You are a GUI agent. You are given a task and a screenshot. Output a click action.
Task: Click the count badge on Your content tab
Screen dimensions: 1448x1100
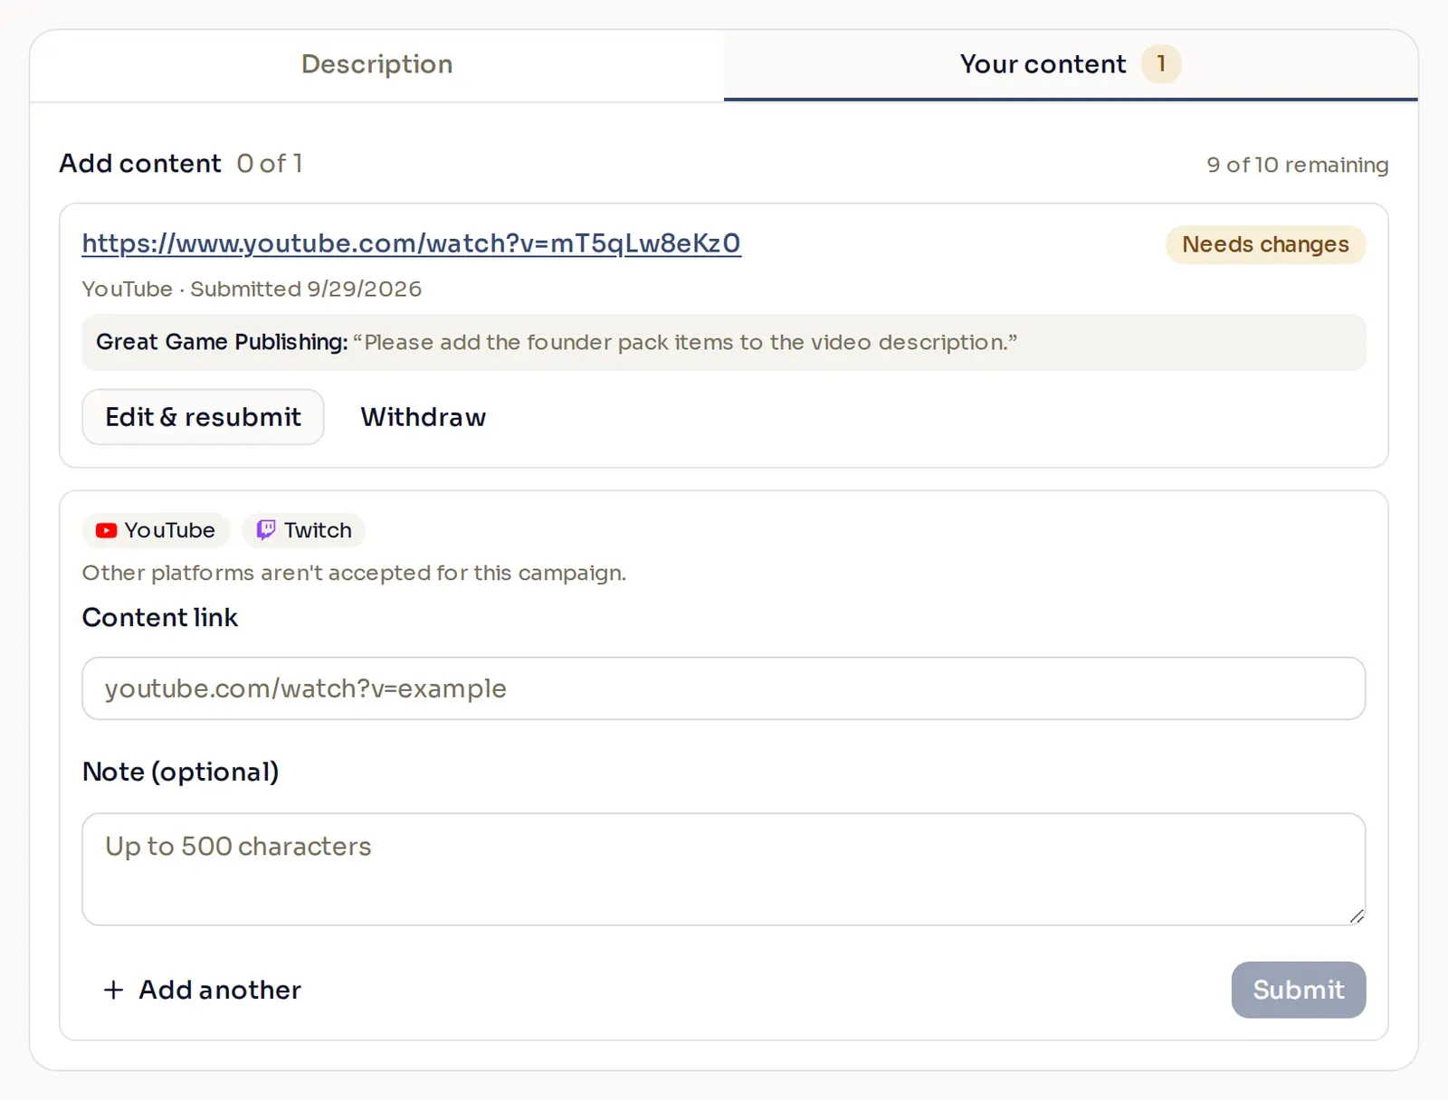[1161, 64]
